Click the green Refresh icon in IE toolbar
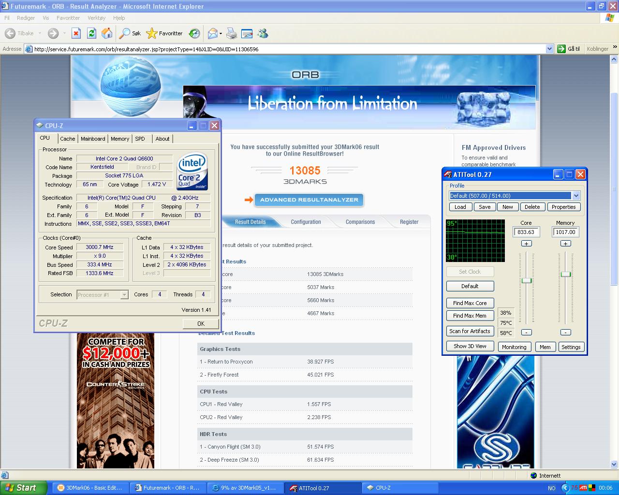 (91, 33)
